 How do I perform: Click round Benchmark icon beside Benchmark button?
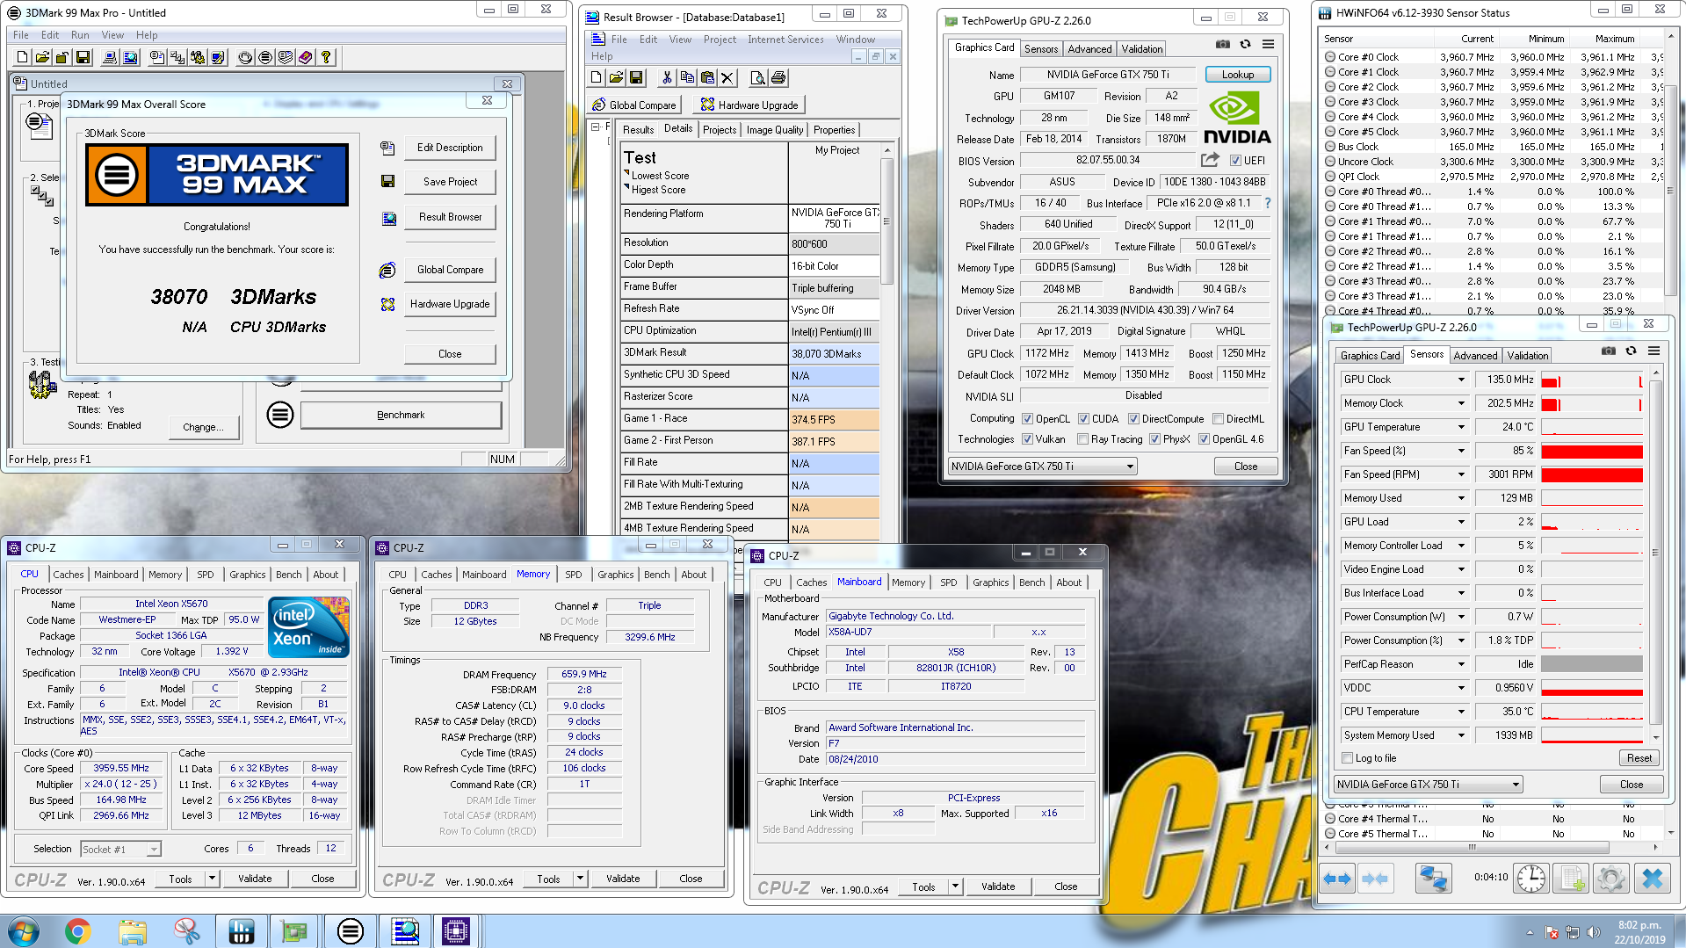tap(280, 414)
